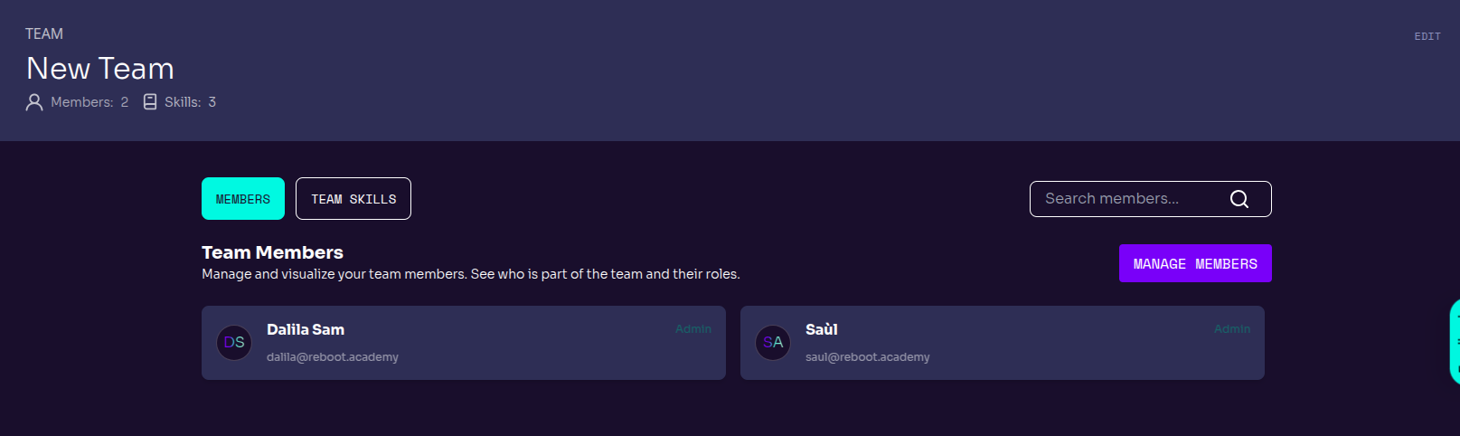The height and width of the screenshot is (436, 1460).
Task: Switch to the Members tab
Action: tap(242, 199)
